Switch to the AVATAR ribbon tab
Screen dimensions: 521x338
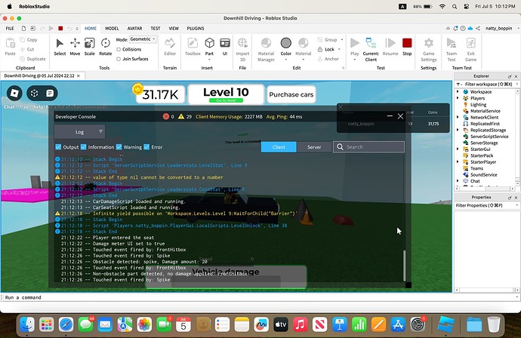click(134, 29)
